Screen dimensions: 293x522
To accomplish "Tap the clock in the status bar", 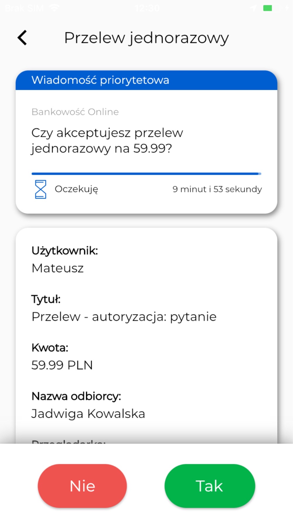I will pyautogui.click(x=147, y=8).
